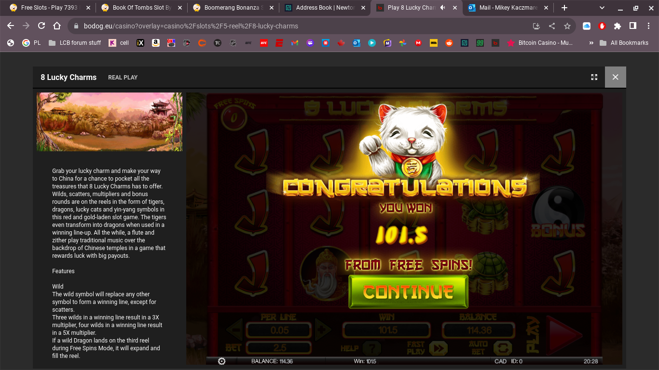Close the Mail tab
Screen dimensions: 659x370
coord(546,8)
